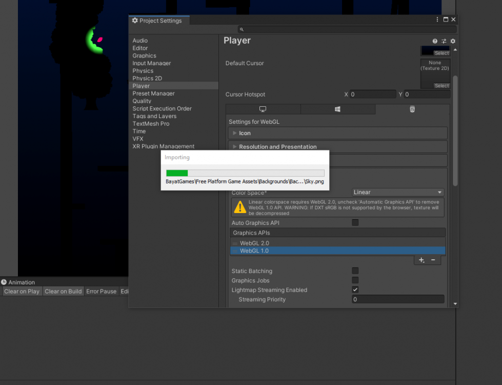Add a graphics API with plus button
This screenshot has height=385, width=502.
(x=421, y=260)
